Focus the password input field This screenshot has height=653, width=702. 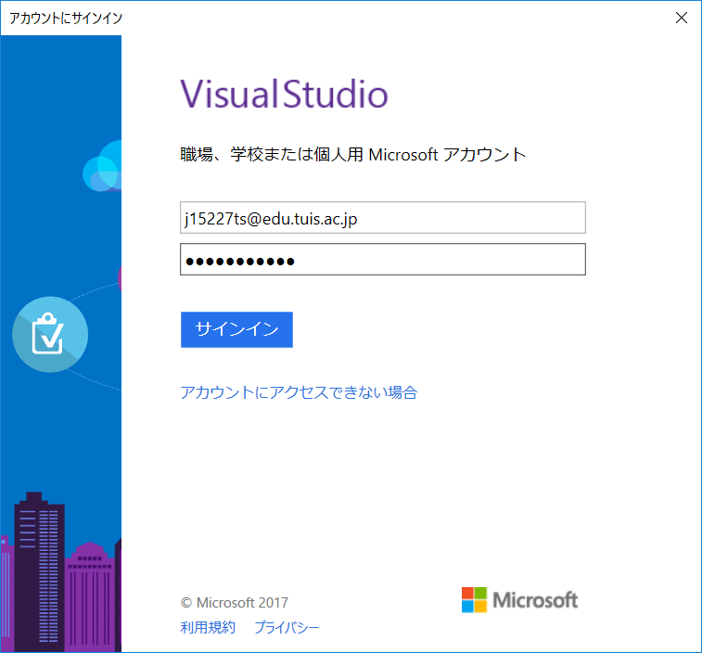pyautogui.click(x=383, y=260)
